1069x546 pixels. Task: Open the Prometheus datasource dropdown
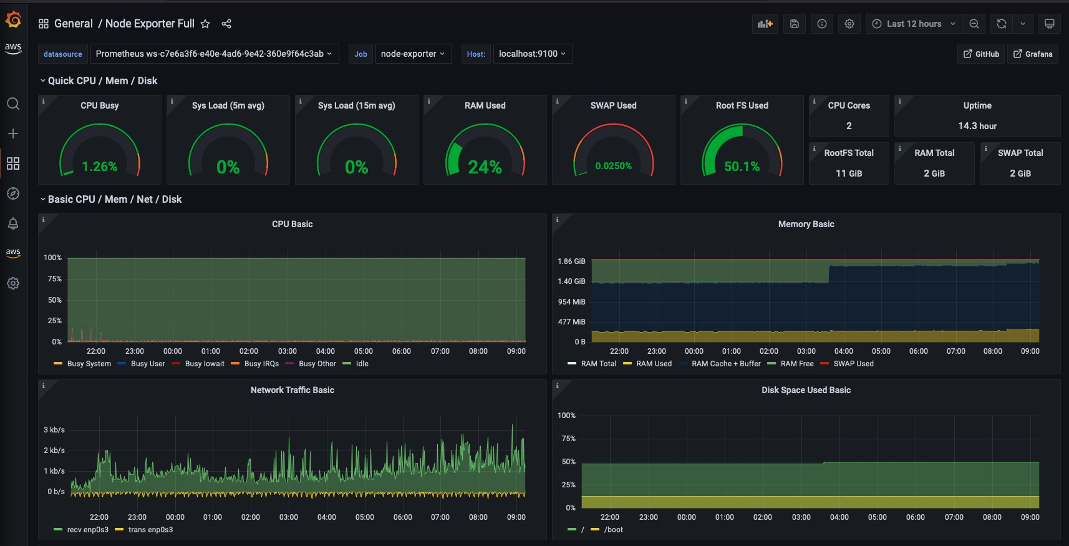point(215,54)
